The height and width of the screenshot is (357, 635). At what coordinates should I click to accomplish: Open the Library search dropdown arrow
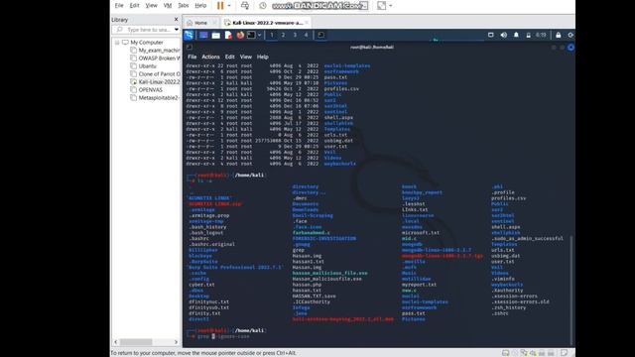[x=177, y=30]
